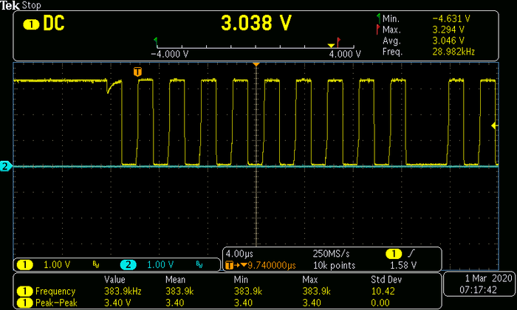Click the -4.631 V minimum value

point(451,18)
